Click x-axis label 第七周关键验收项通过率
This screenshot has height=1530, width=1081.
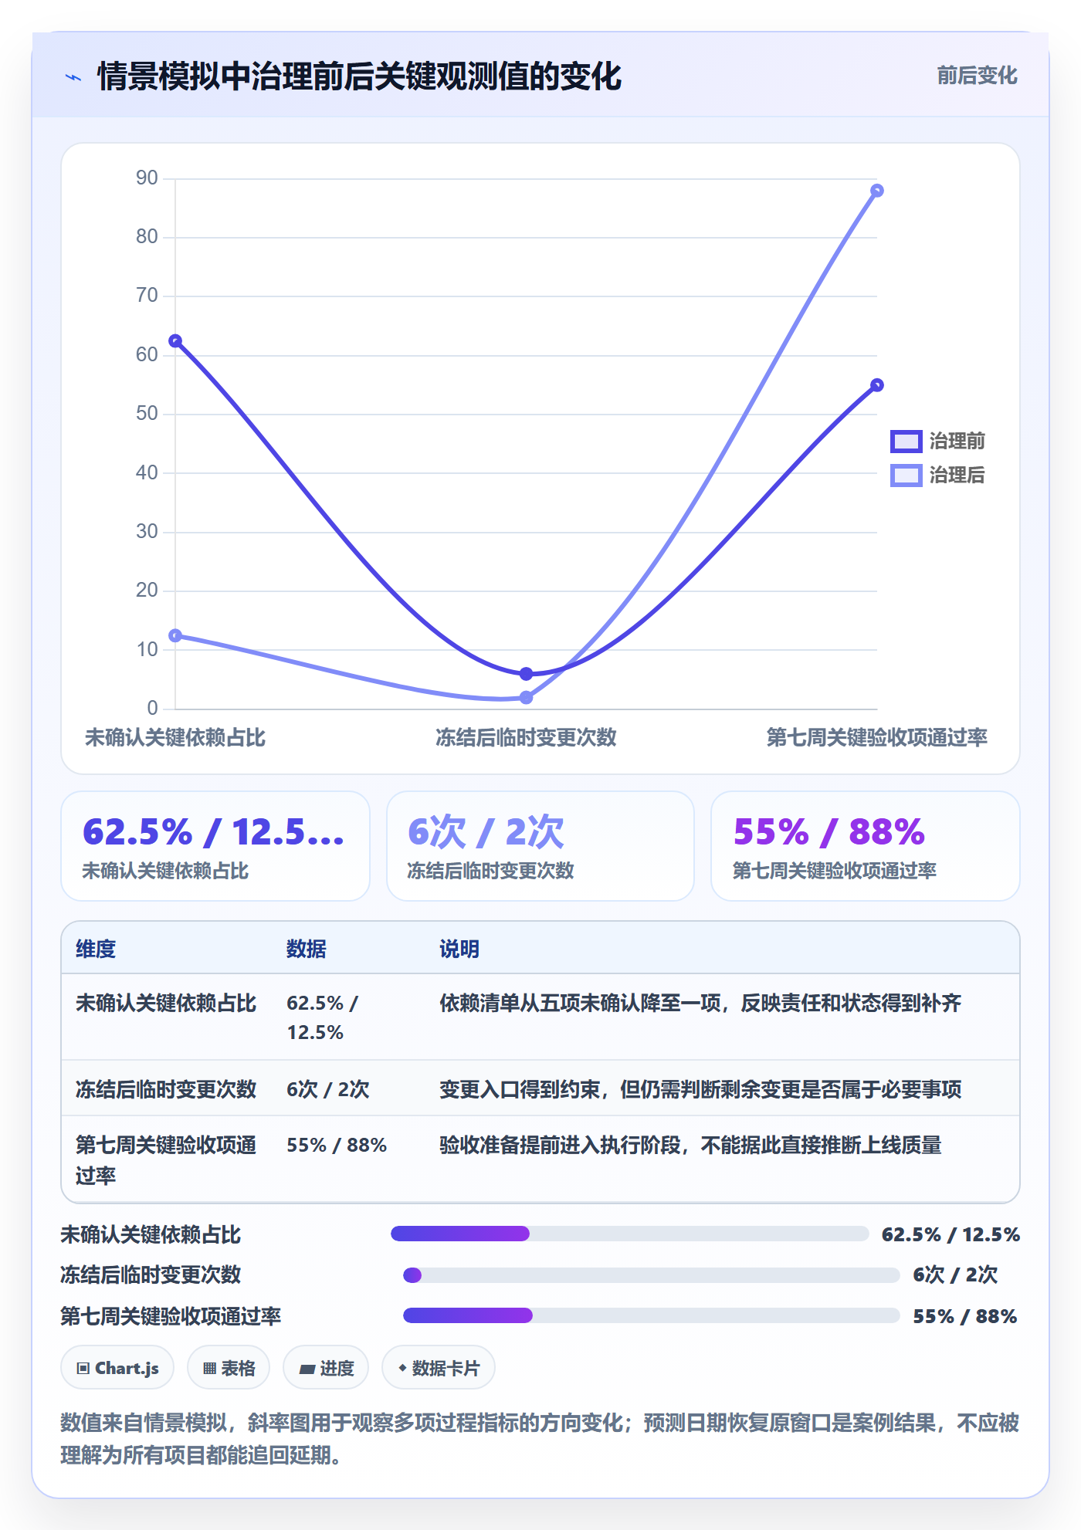[876, 737]
